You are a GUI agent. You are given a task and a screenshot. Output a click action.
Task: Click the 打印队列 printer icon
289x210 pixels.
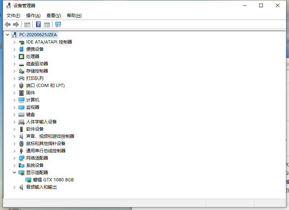(21, 78)
